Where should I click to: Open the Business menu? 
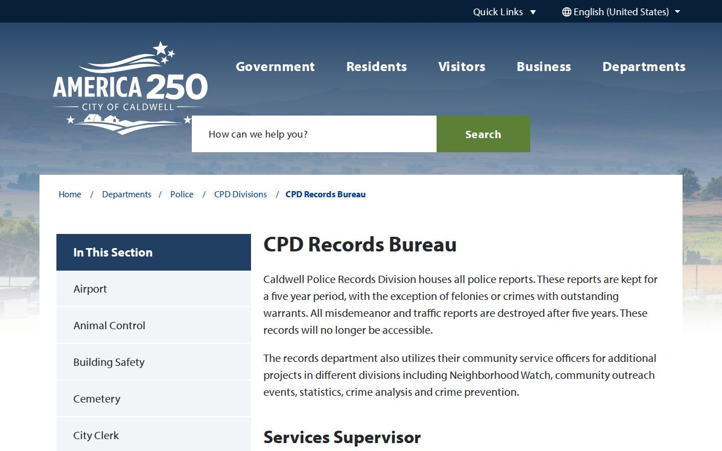(544, 67)
